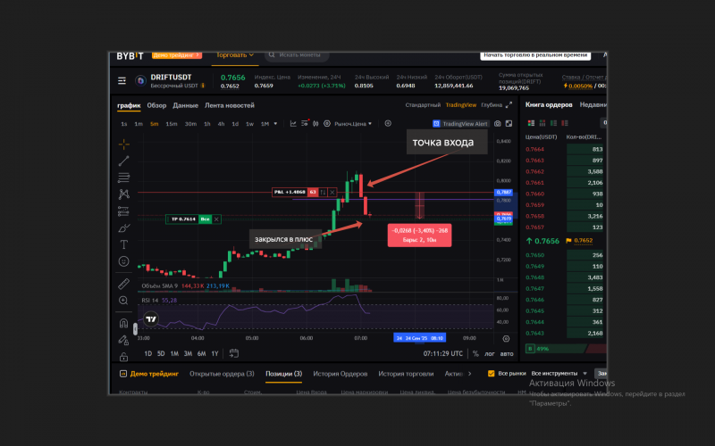Open go-to-date calendar icon

pos(234,353)
